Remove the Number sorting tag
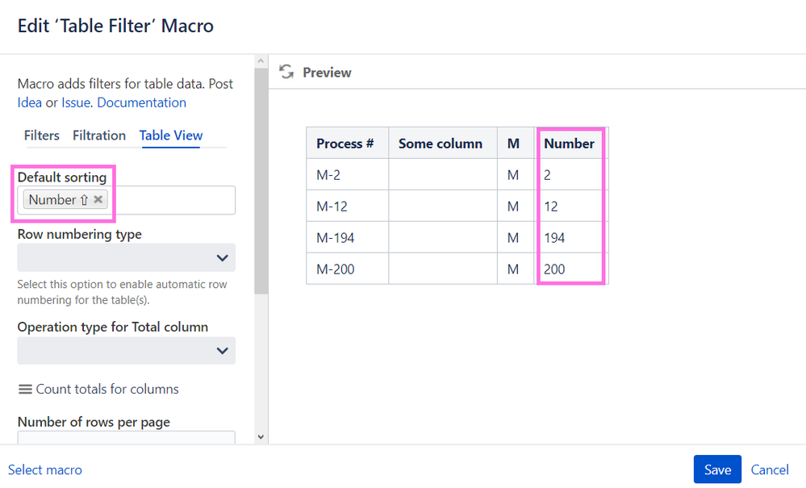Viewport: 806px width, 488px height. coord(98,199)
